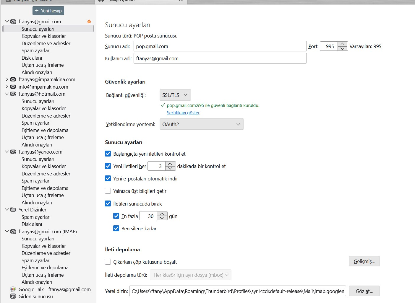
Task: Expand the ftanyas@impamakina.com account tree
Action: tap(7, 79)
